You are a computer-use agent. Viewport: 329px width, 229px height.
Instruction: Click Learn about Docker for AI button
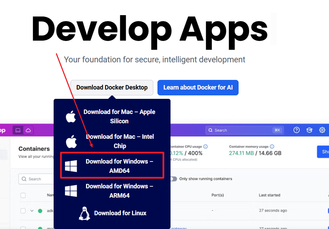[198, 87]
